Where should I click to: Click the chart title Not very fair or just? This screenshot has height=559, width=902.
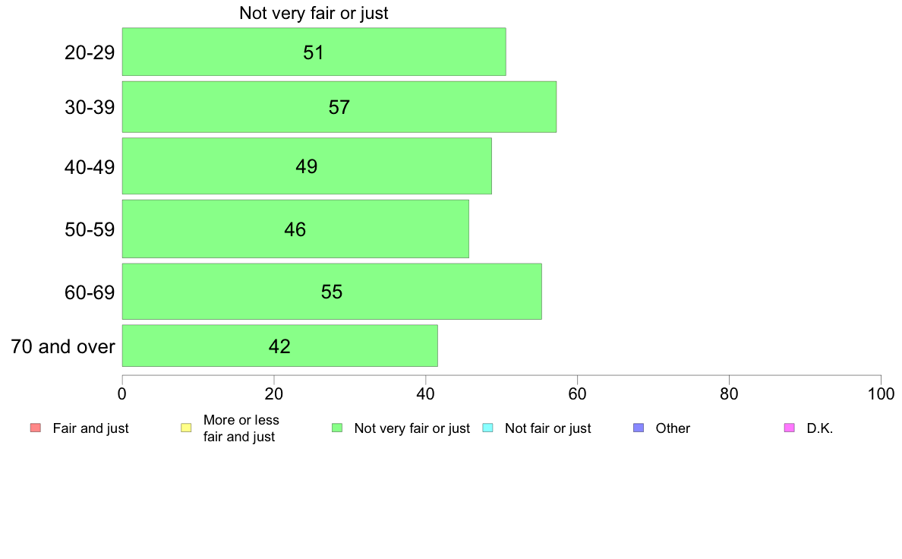pos(314,13)
